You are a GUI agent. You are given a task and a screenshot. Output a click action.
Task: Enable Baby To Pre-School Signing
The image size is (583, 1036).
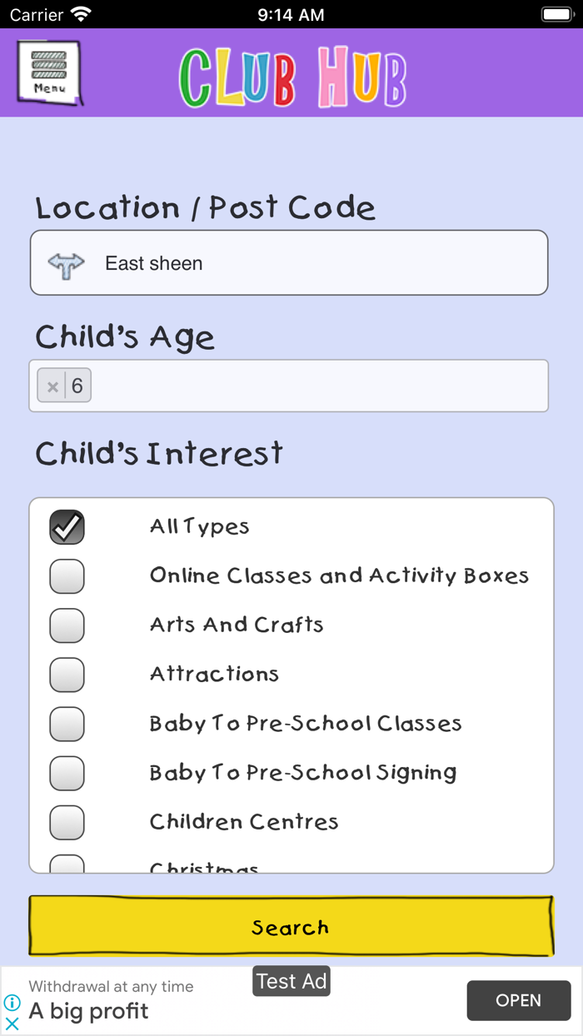coord(67,773)
